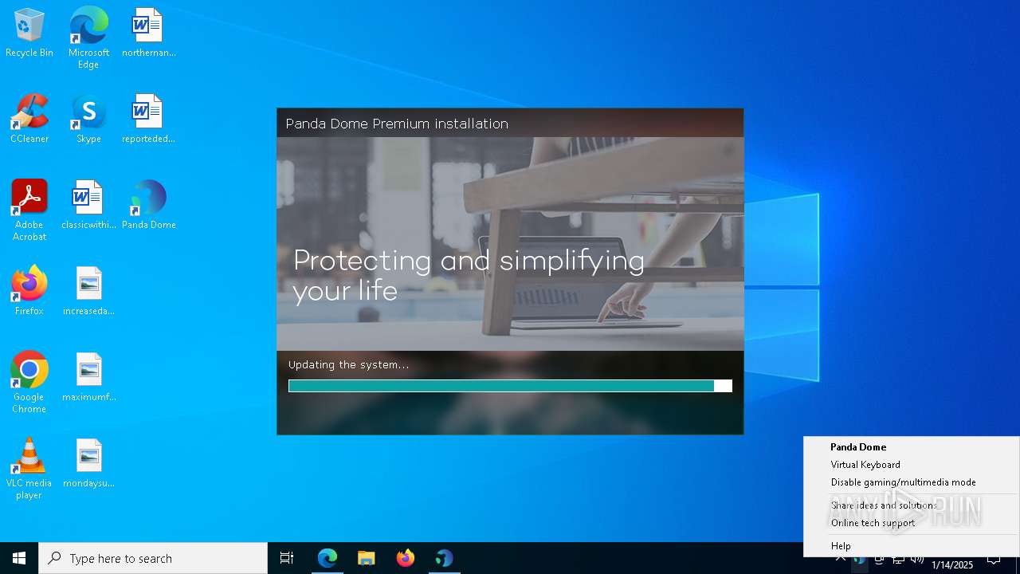Select the Panda Dome desktop shortcut

coord(148,206)
